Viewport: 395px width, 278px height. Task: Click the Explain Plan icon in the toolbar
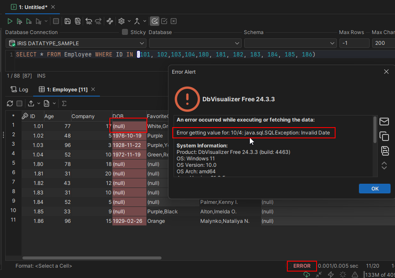click(109, 21)
